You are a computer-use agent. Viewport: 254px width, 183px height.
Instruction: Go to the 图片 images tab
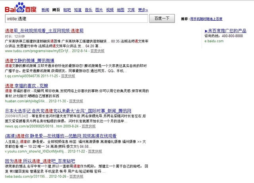[x=99, y=10]
